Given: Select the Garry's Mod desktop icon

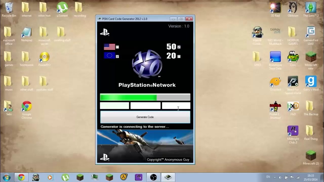Looking at the screenshot, I should 311,84.
